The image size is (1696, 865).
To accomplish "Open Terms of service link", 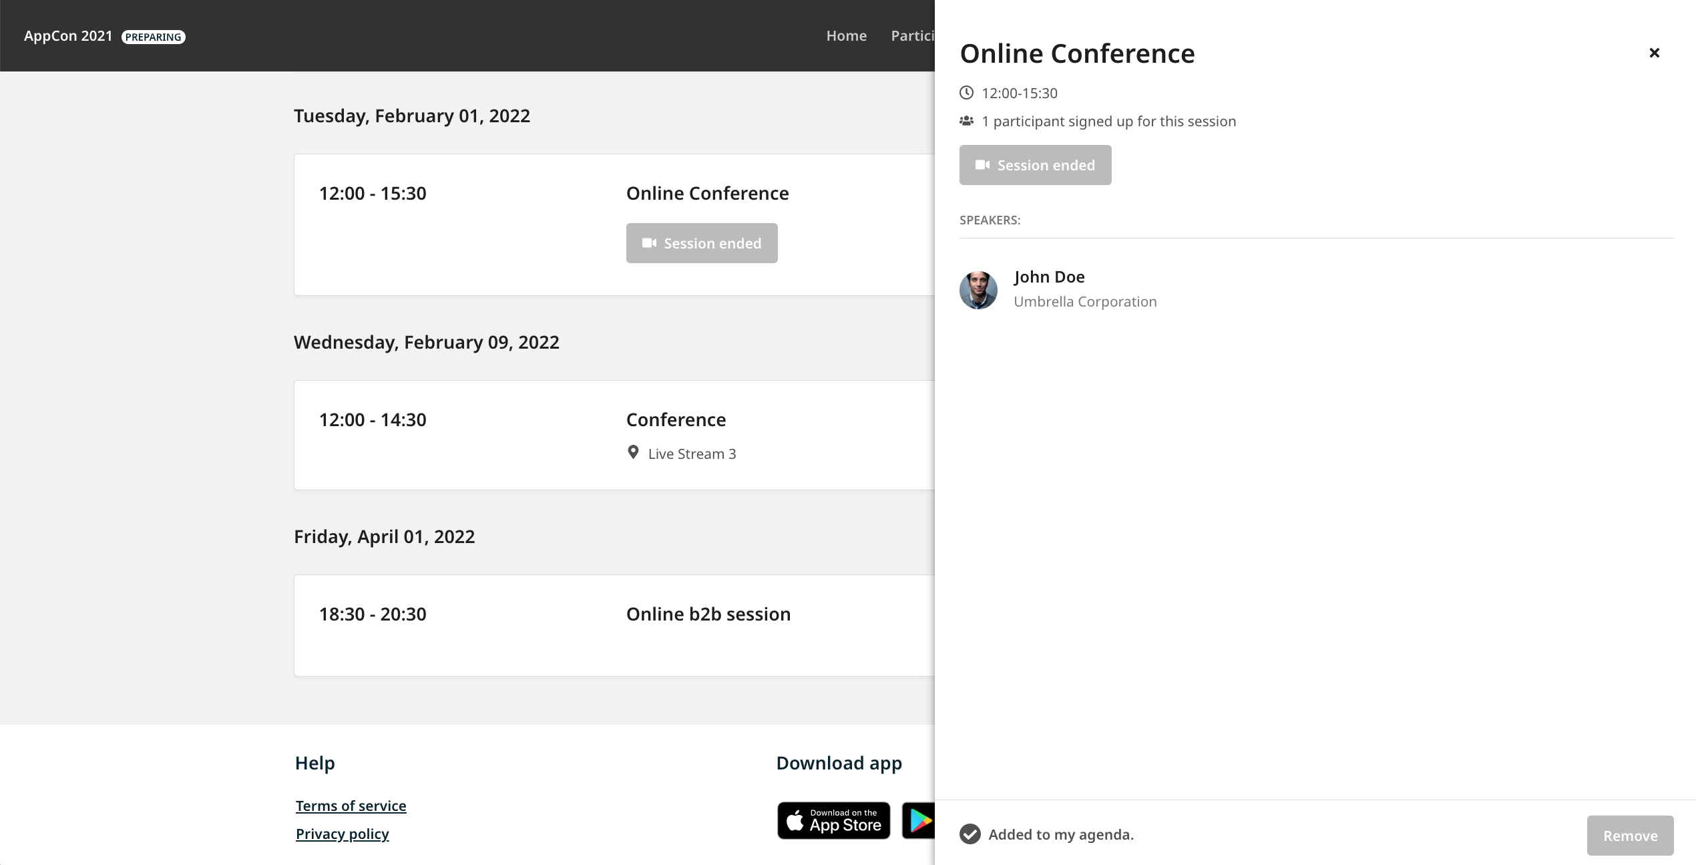I will coord(351,806).
